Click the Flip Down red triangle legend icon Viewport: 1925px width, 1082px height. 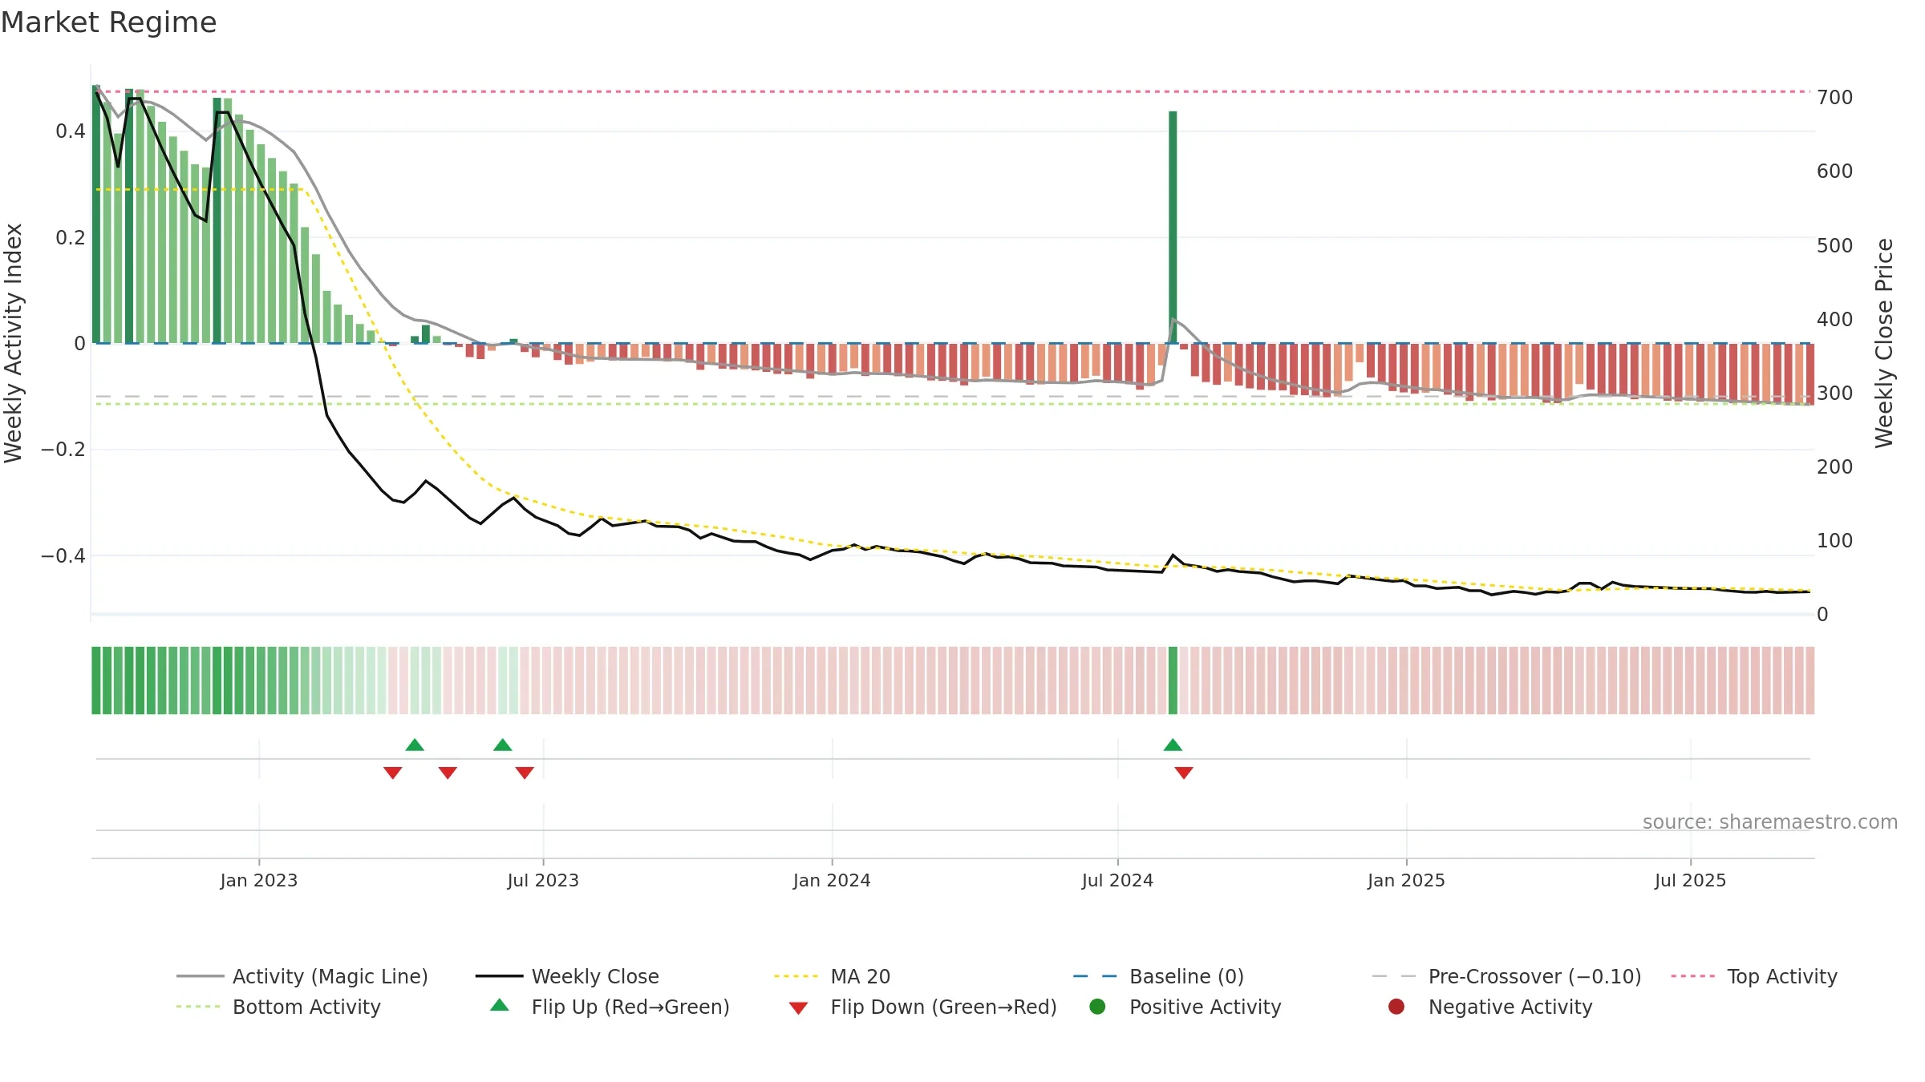click(x=798, y=1007)
